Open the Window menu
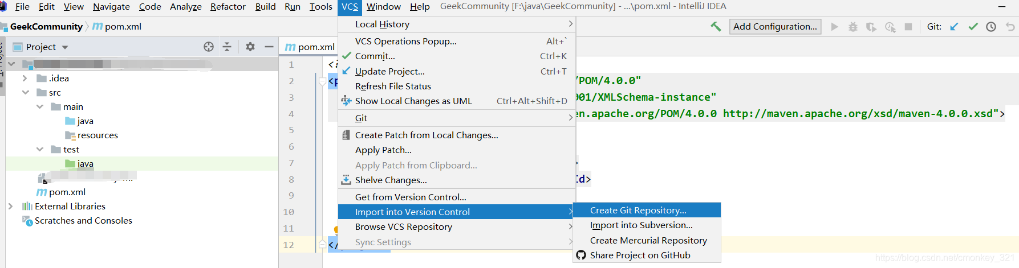Image resolution: width=1019 pixels, height=268 pixels. (383, 7)
